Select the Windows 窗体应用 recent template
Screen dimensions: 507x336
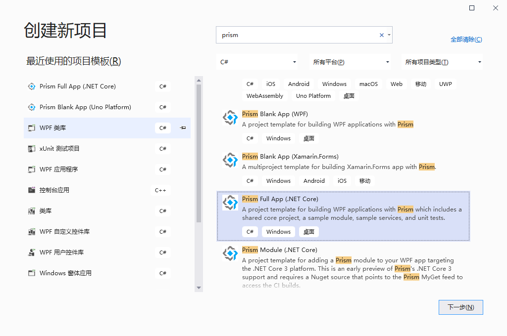click(107, 273)
